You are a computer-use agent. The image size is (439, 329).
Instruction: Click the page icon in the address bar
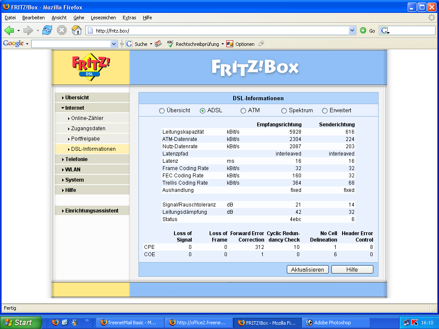90,30
